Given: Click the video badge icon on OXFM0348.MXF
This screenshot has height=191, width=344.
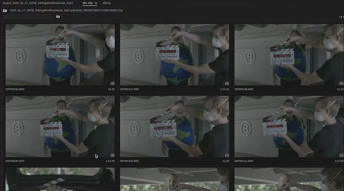Looking at the screenshot, I should (341, 83).
